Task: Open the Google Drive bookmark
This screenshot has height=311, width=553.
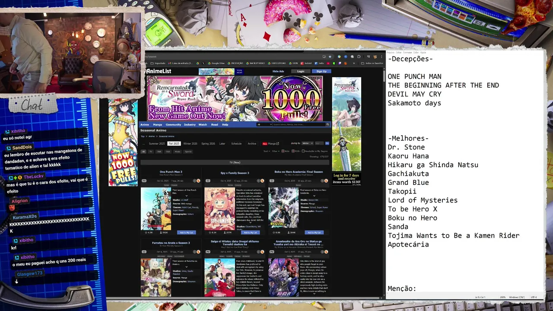Action: coord(217,63)
